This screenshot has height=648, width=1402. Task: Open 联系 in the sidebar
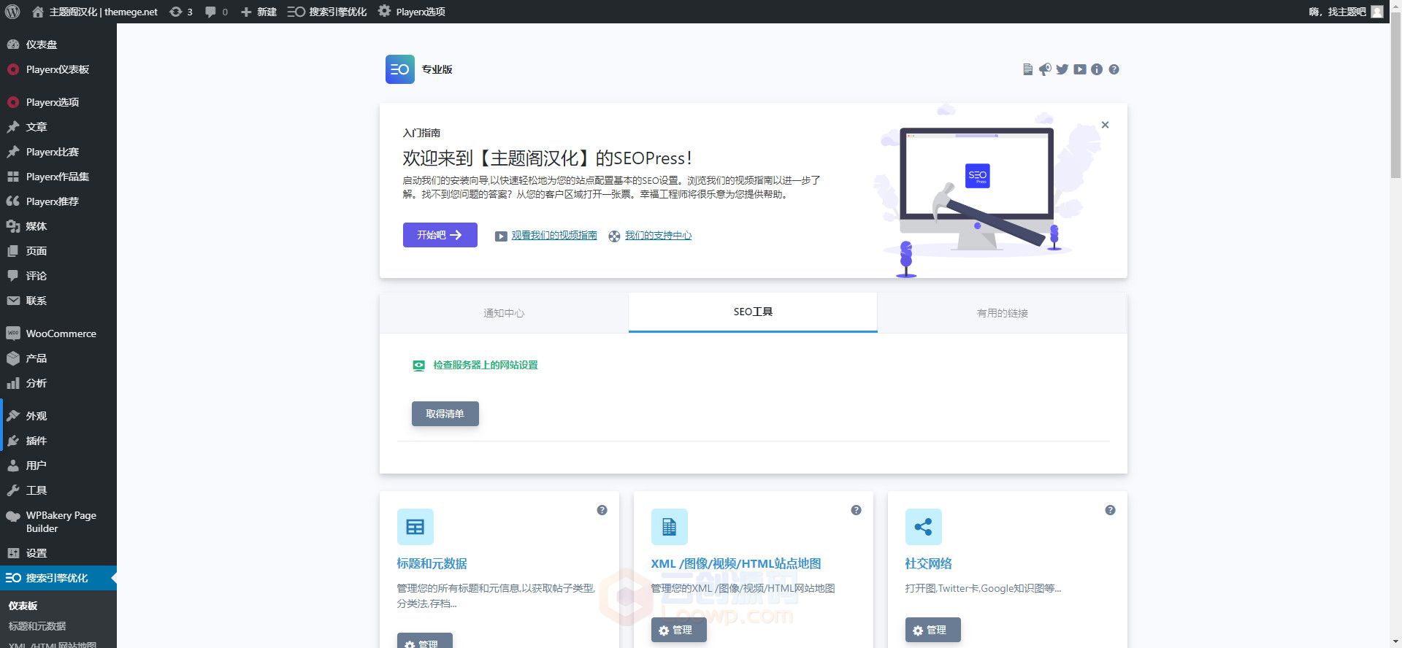pos(58,301)
